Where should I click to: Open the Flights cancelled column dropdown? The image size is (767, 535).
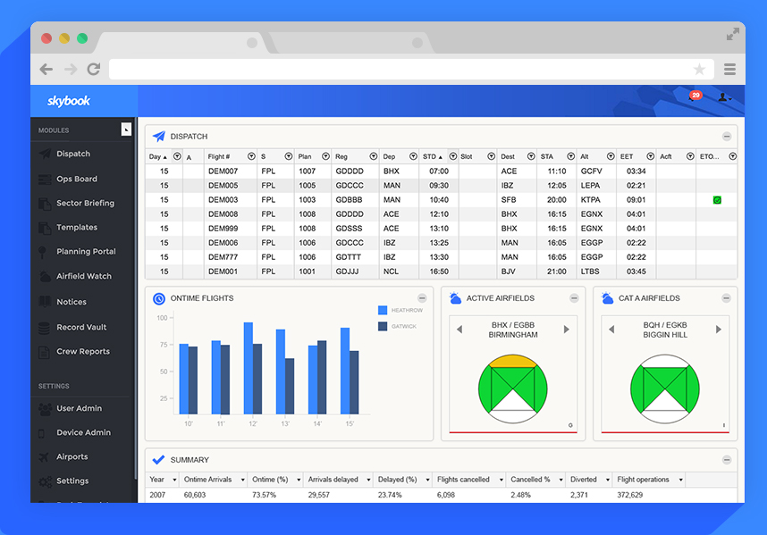501,481
